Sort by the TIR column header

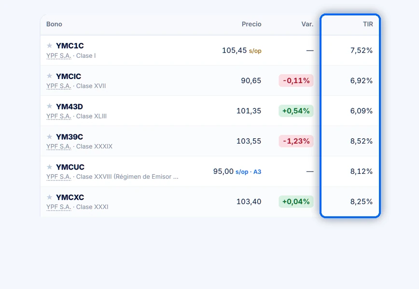tap(368, 24)
